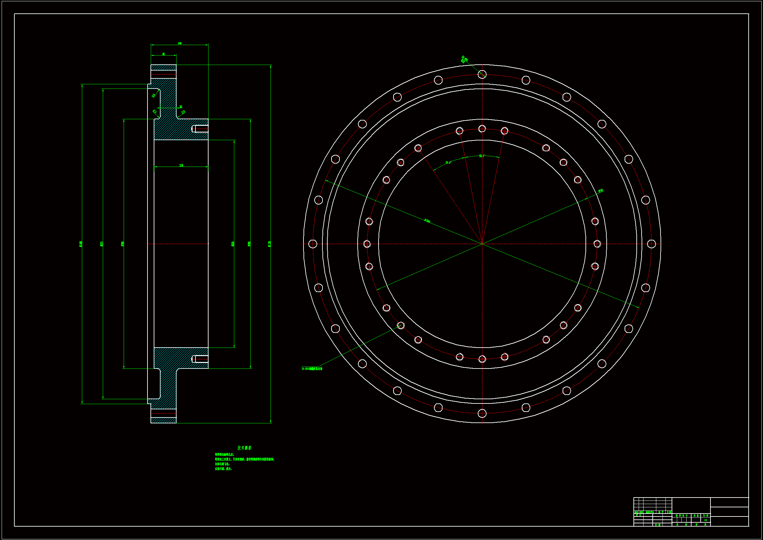
Task: Click the 170 bore depth dimension text
Action: click(x=181, y=165)
